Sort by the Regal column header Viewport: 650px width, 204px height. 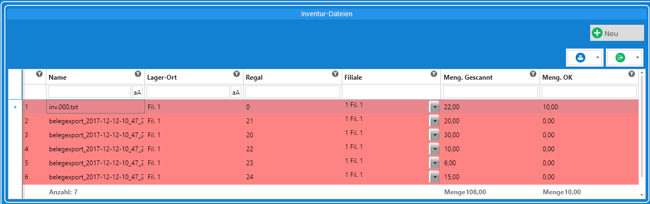tap(254, 78)
